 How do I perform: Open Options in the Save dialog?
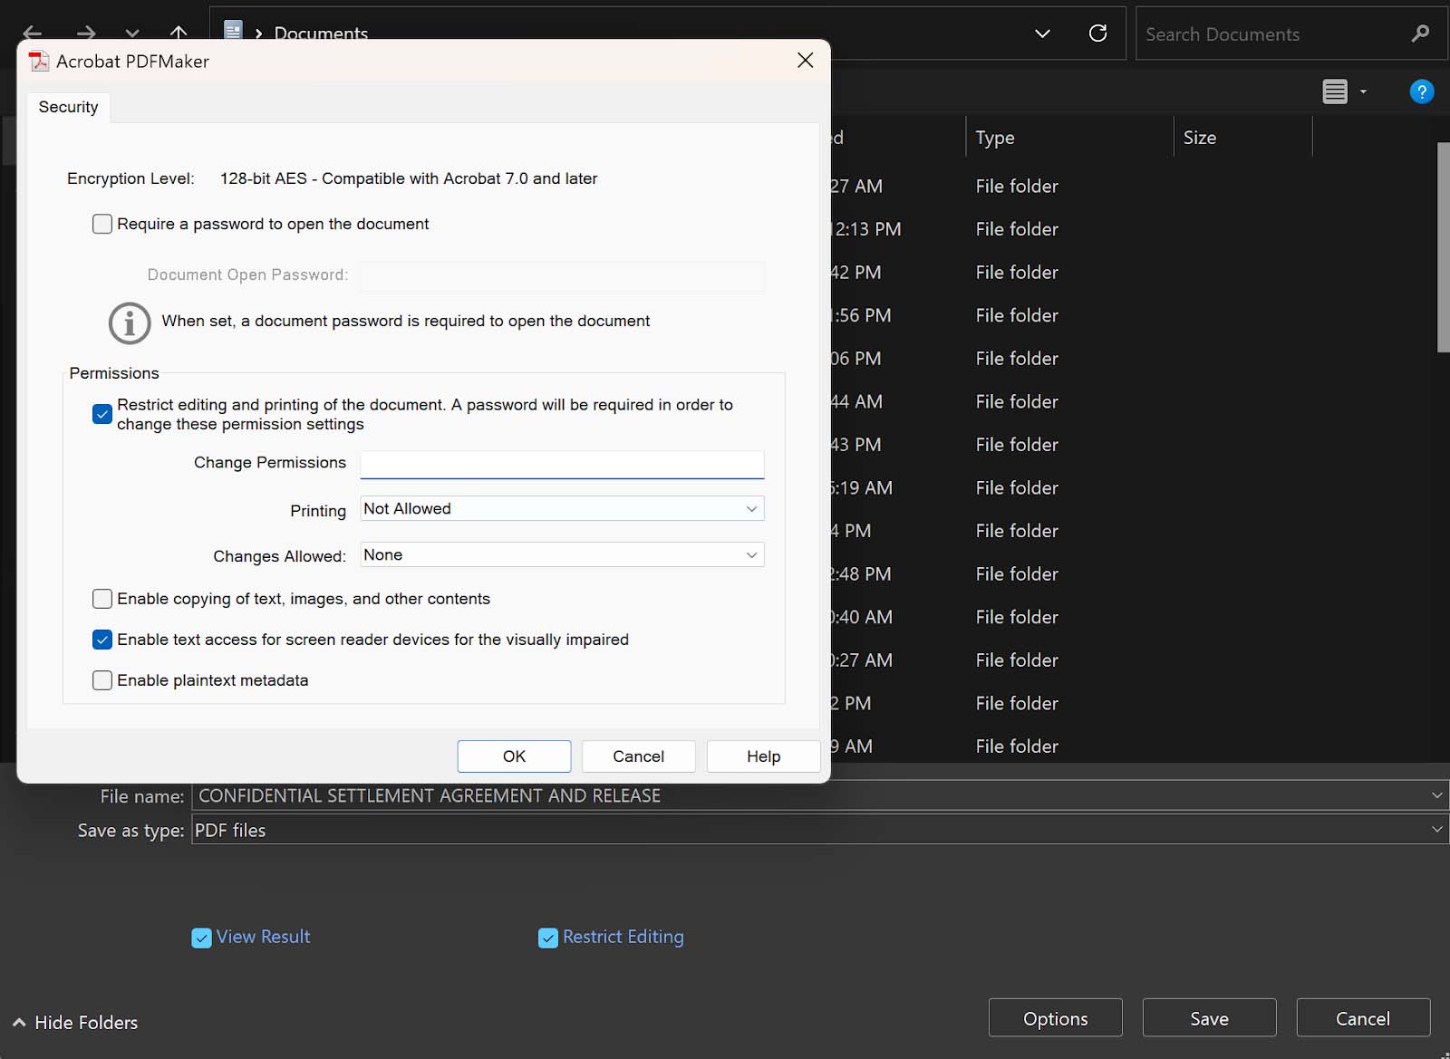click(x=1055, y=1018)
